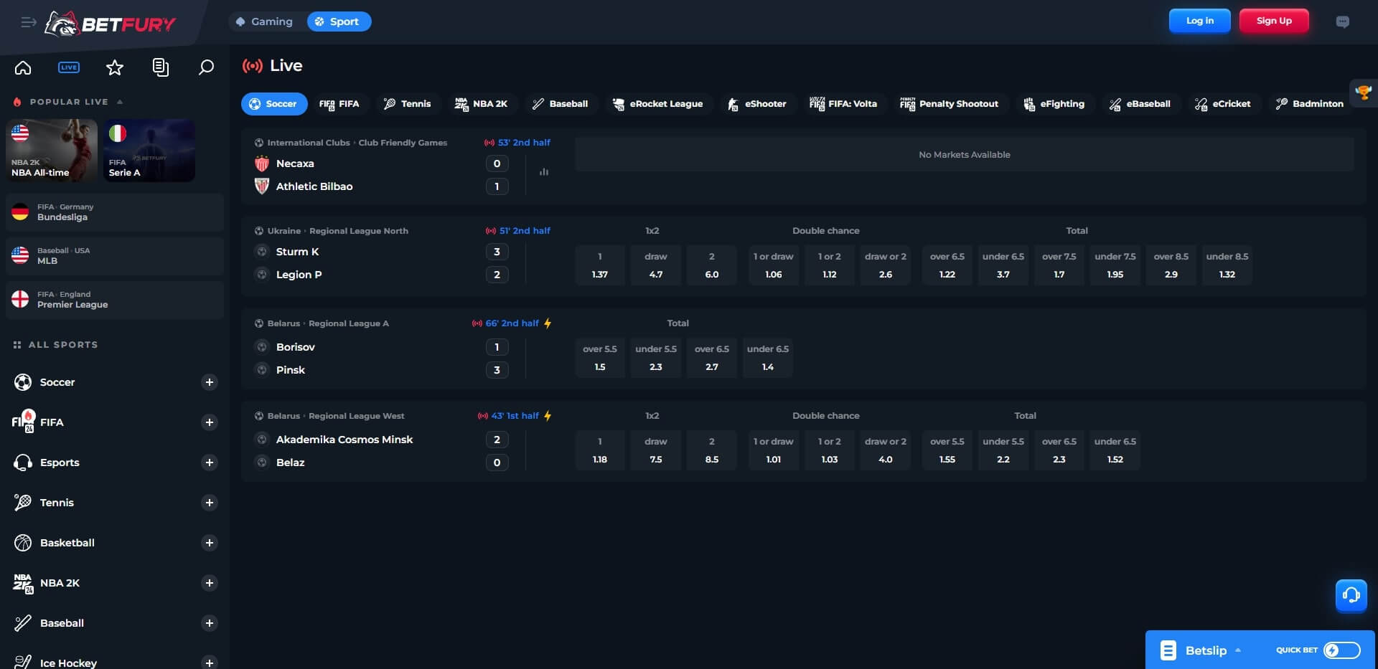Click the Sign Up button
This screenshot has width=1378, height=669.
pos(1273,21)
